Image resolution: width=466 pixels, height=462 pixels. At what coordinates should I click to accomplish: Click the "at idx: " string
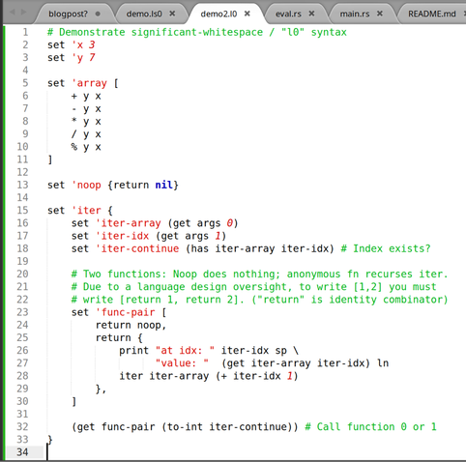click(x=185, y=351)
